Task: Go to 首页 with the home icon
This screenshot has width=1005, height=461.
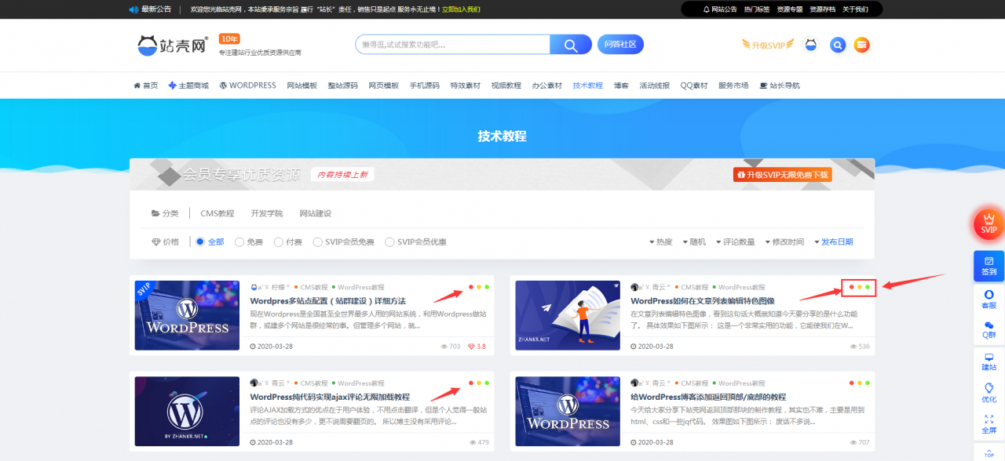Action: [x=145, y=85]
